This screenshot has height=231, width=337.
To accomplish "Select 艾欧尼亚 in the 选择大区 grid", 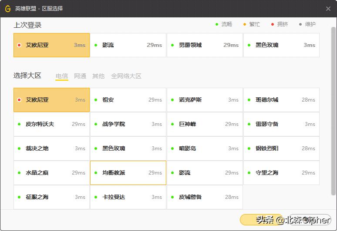I will click(51, 100).
